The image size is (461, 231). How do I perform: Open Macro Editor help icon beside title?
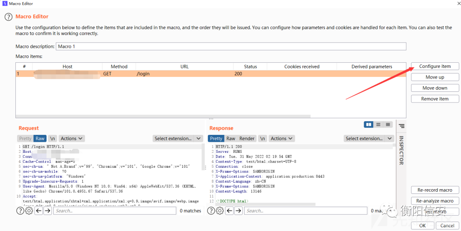pyautogui.click(x=8, y=17)
